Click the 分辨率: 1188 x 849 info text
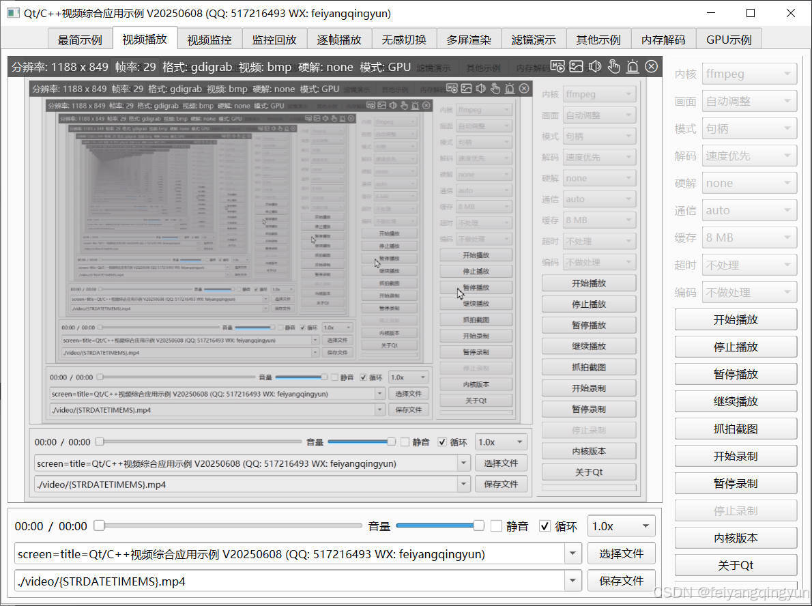812x606 pixels. (x=60, y=68)
